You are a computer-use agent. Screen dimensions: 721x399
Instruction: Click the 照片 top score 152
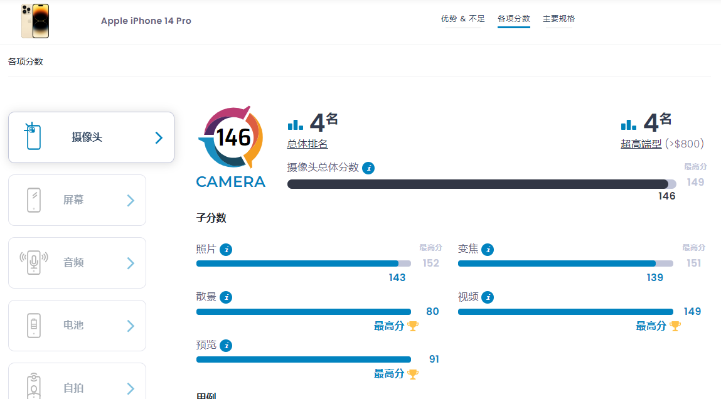(431, 263)
